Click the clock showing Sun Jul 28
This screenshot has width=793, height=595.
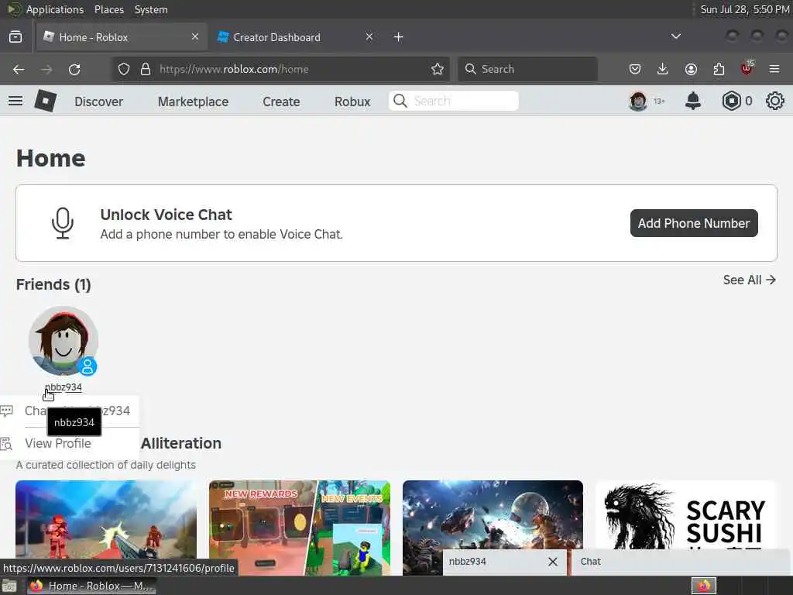(x=744, y=9)
